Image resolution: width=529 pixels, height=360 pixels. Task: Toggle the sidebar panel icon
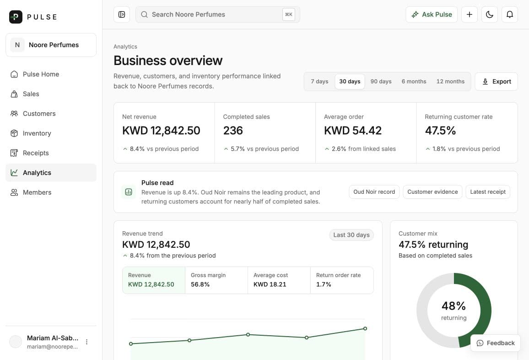click(x=122, y=15)
